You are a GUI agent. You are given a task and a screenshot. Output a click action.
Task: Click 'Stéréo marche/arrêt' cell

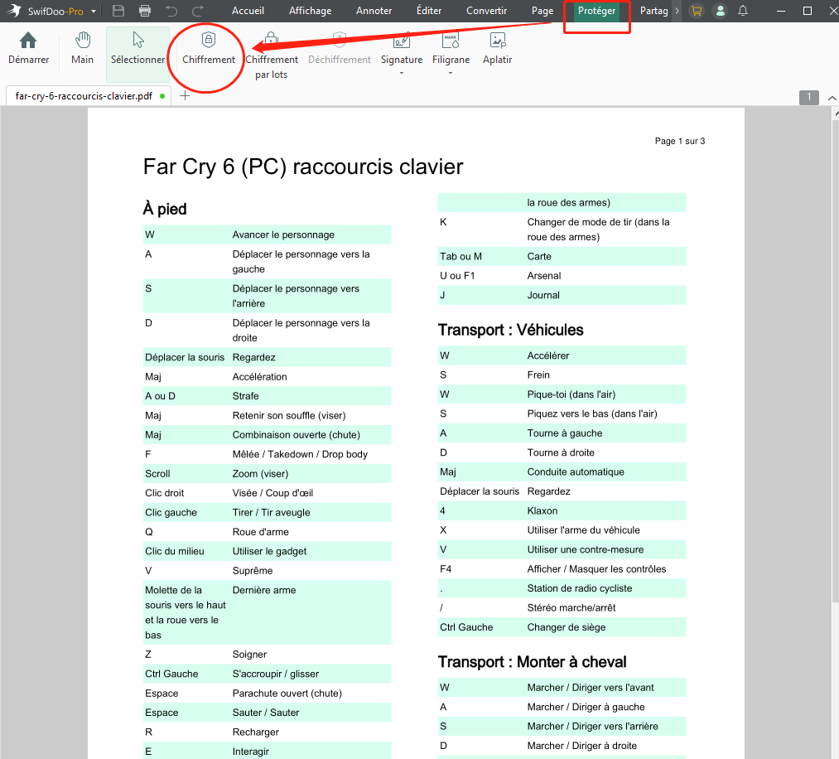[x=571, y=607]
